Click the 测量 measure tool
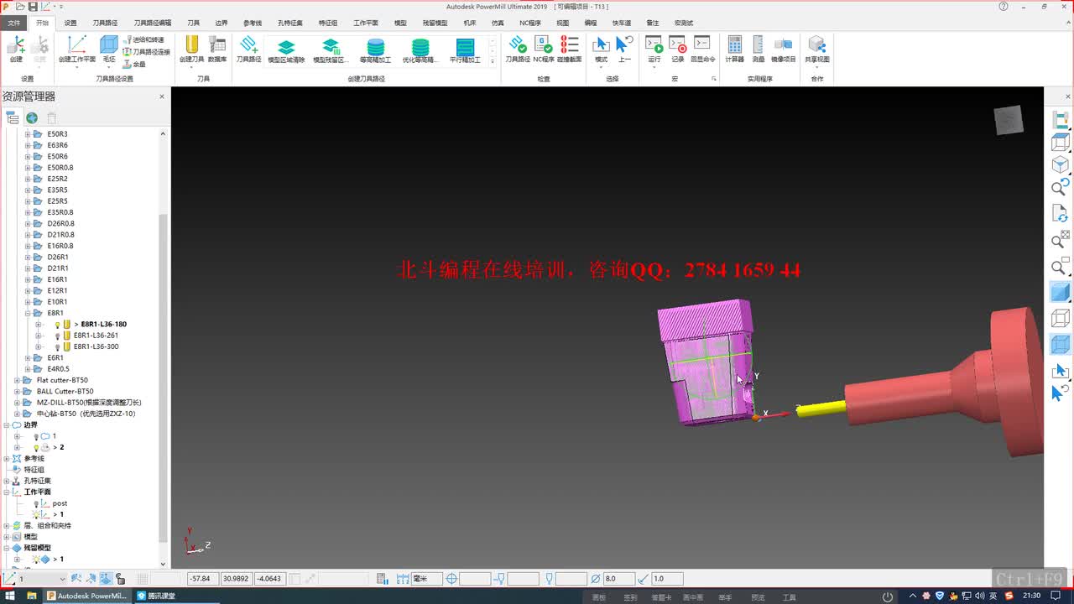The width and height of the screenshot is (1074, 604). pyautogui.click(x=759, y=49)
